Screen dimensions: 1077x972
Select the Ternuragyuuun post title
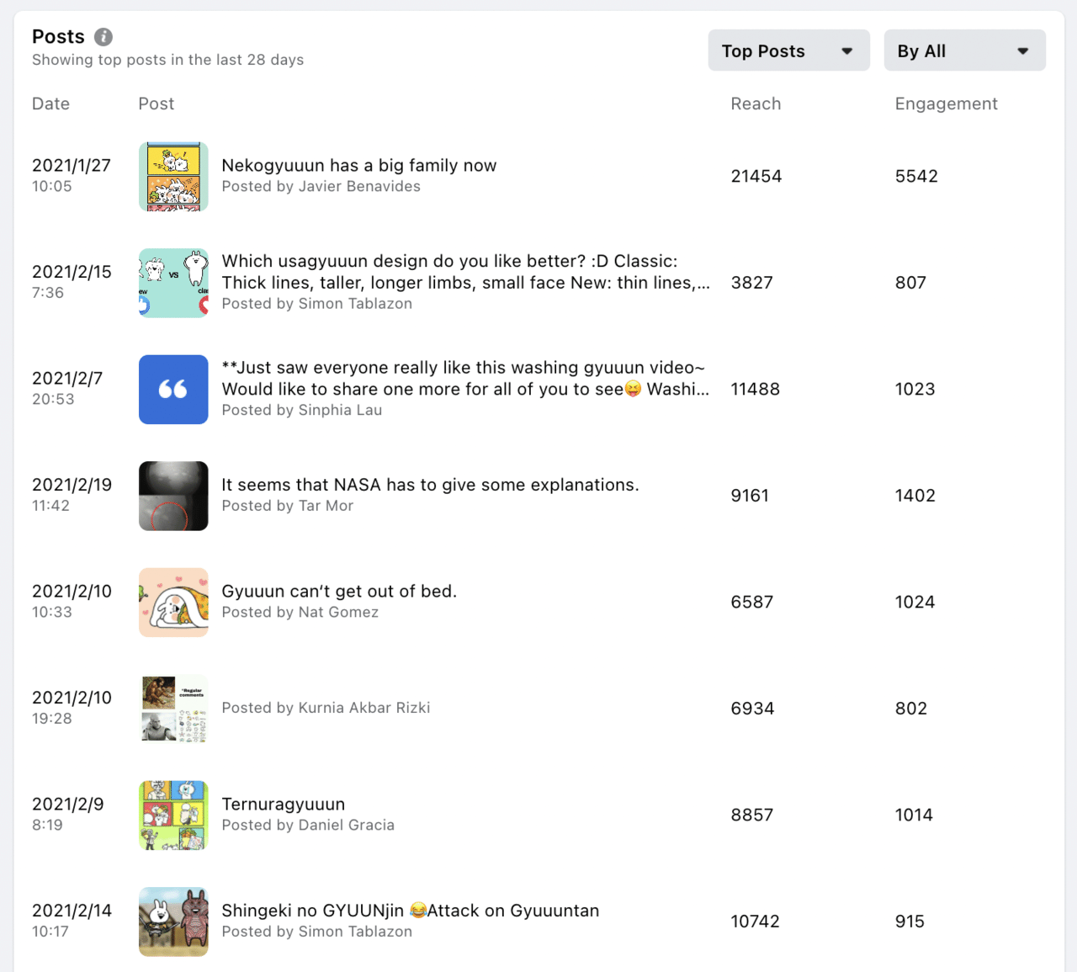(283, 805)
